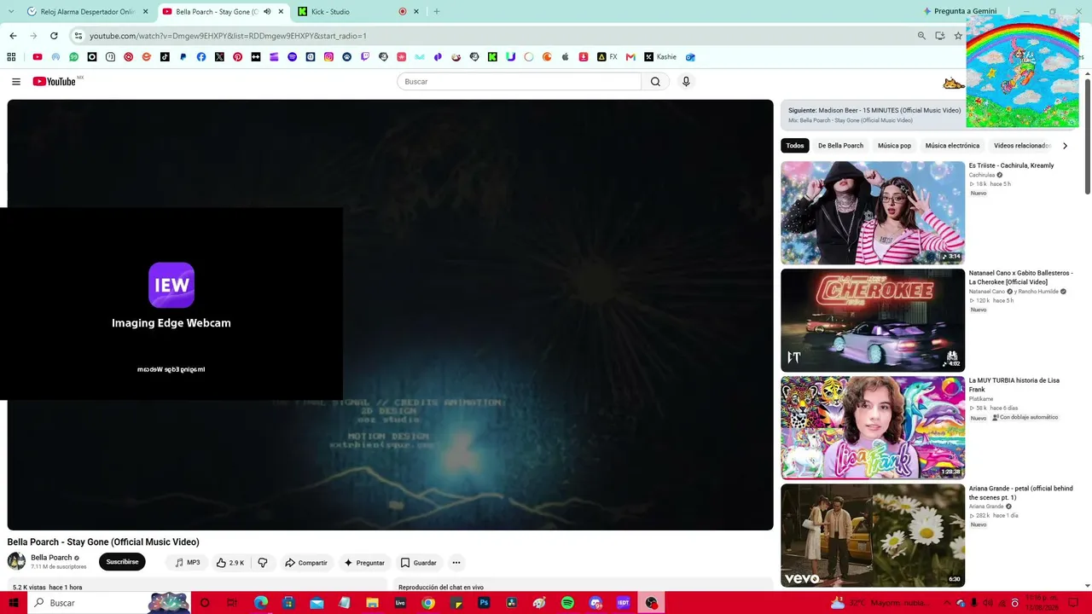Open the FX bookmark

[607, 57]
